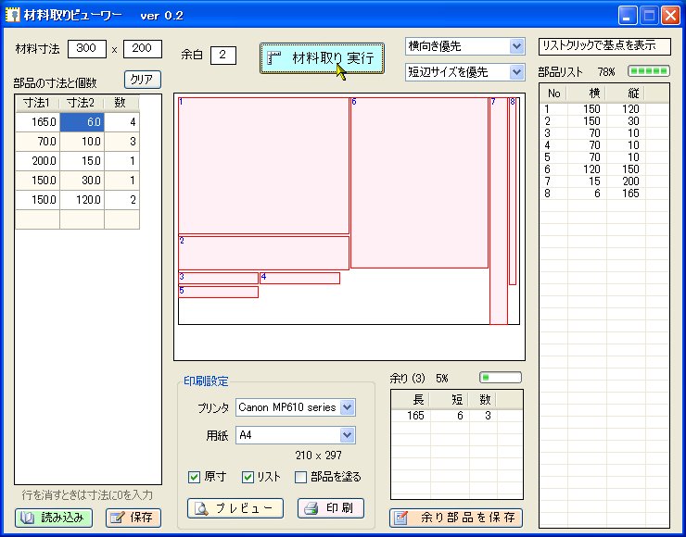This screenshot has width=686, height=537.
Task: Click the クリア button
Action: [142, 80]
